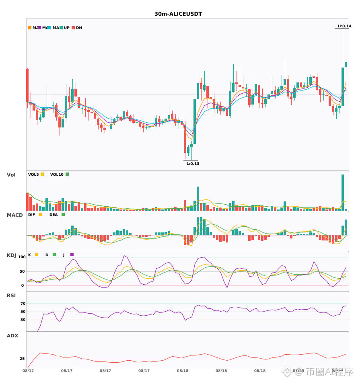Image resolution: width=356 pixels, height=382 pixels.
Task: Click the RSI axis value 30
Action: [x=23, y=320]
